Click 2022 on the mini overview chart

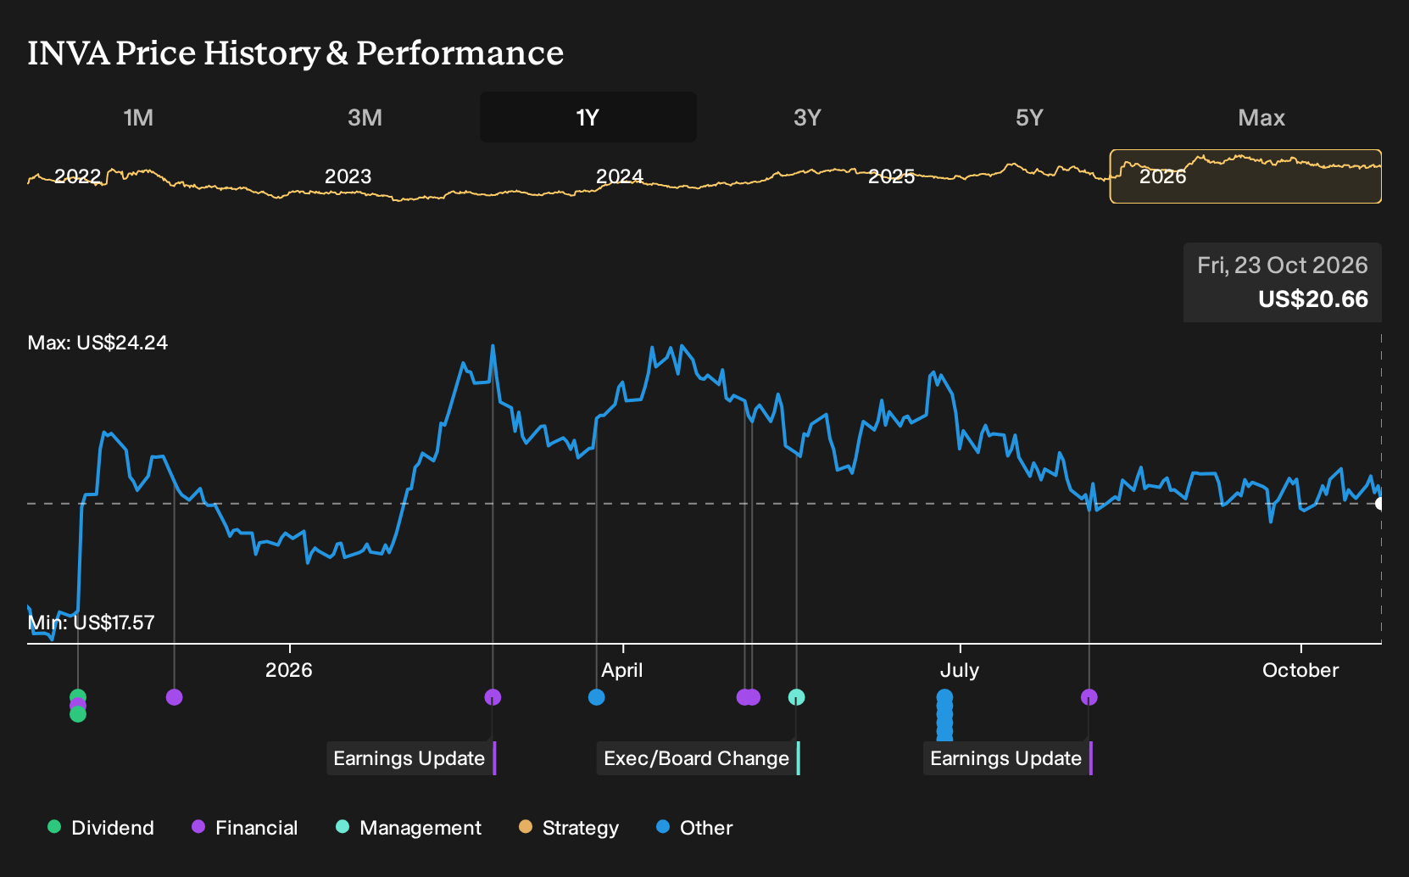(x=77, y=176)
